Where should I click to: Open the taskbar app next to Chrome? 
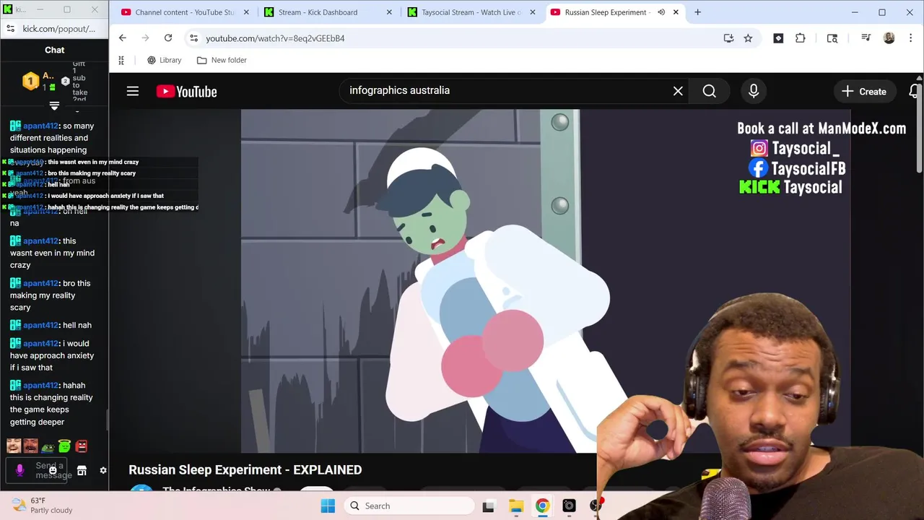(569, 506)
